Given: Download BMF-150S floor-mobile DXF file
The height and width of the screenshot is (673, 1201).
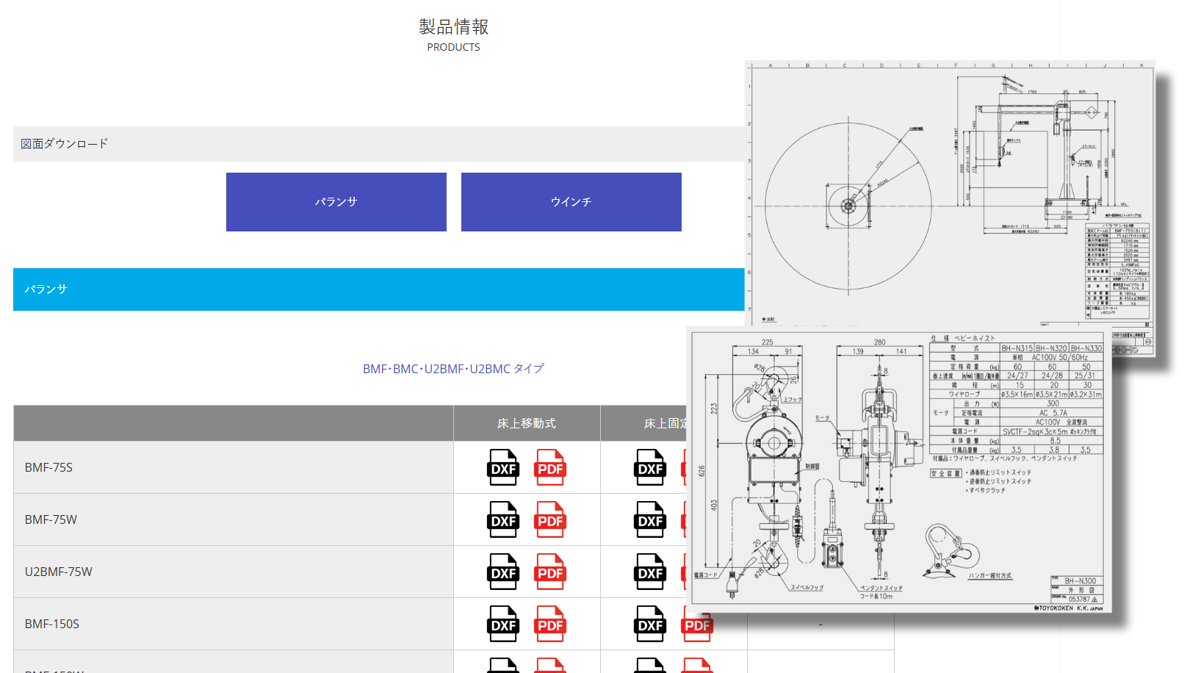Looking at the screenshot, I should tap(503, 624).
